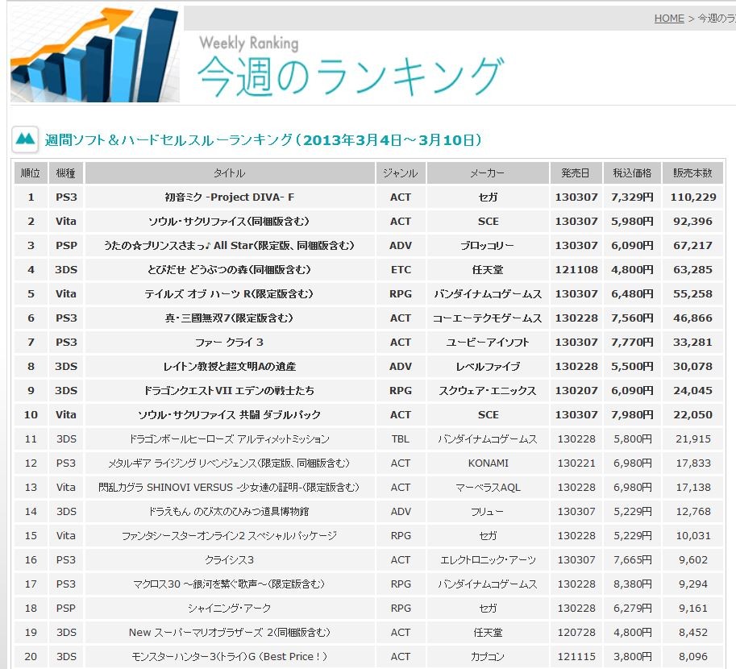Image resolution: width=736 pixels, height=669 pixels.
Task: Click price cell 7,329円
Action: 632,197
